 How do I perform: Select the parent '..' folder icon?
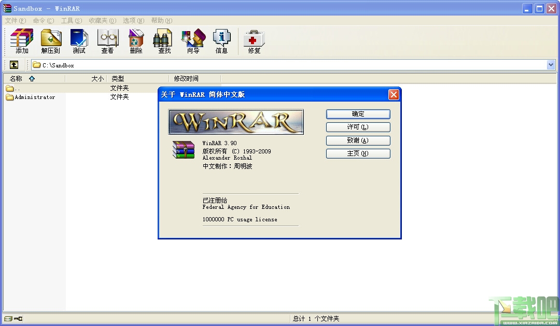tap(10, 88)
